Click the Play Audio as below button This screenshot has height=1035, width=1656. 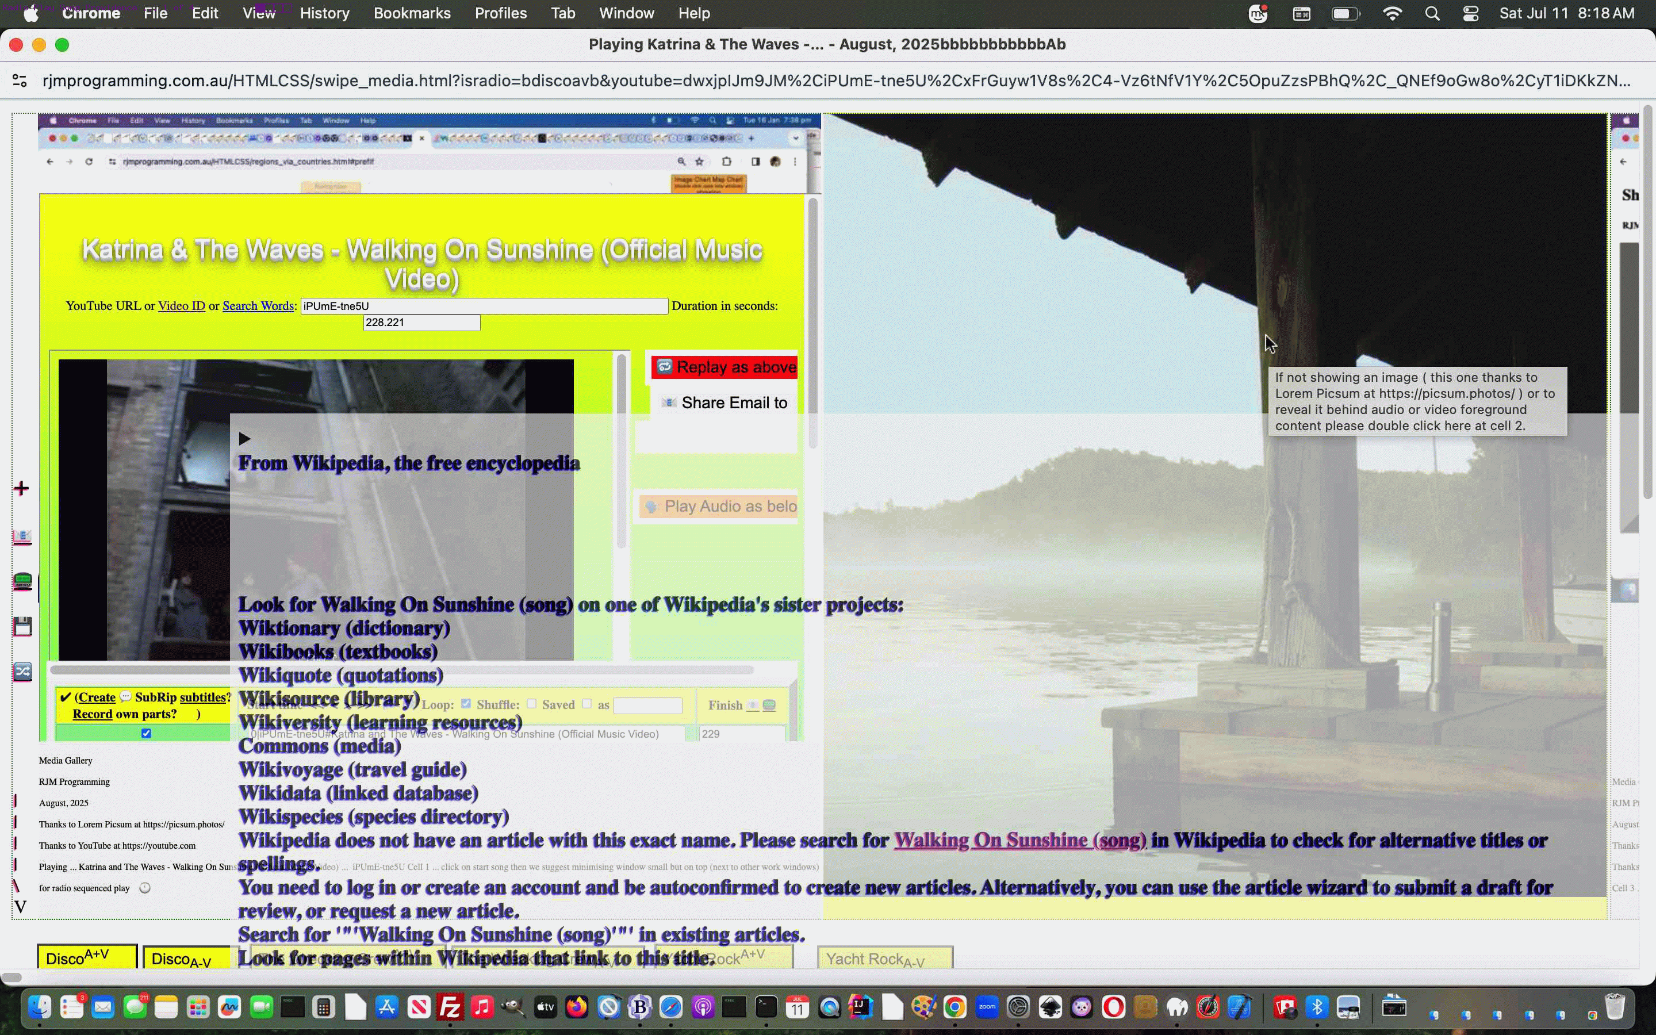click(719, 507)
